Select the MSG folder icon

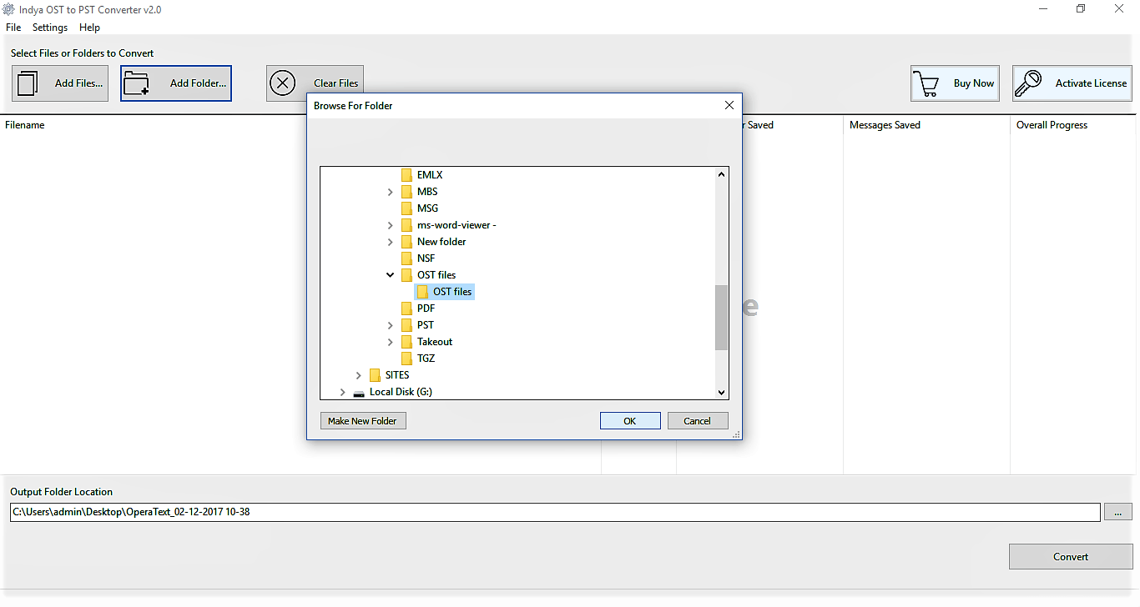tap(406, 208)
